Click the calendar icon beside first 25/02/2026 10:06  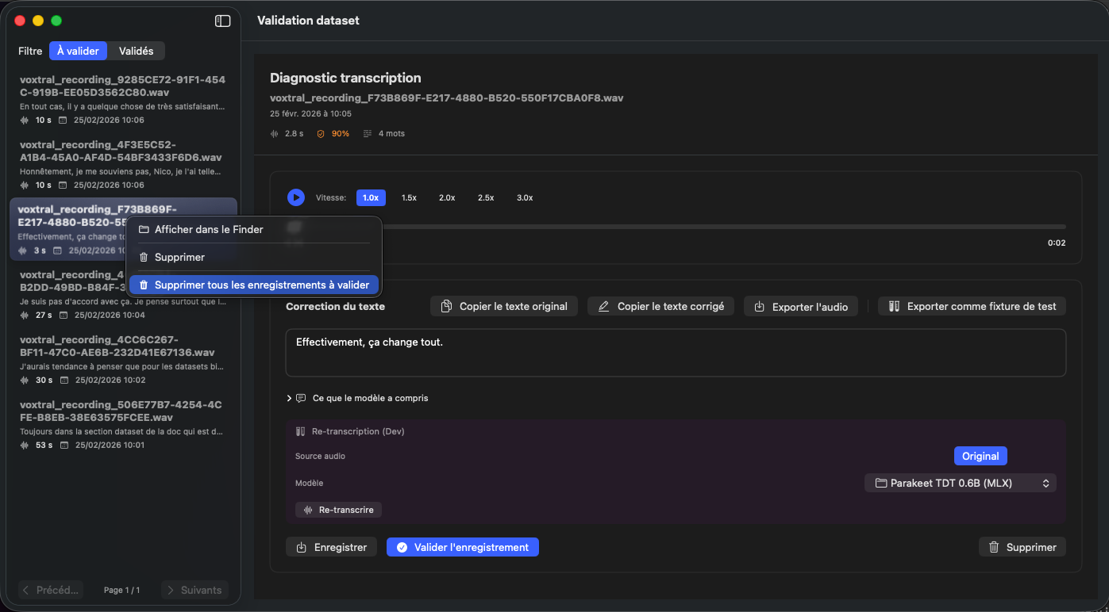coord(63,120)
